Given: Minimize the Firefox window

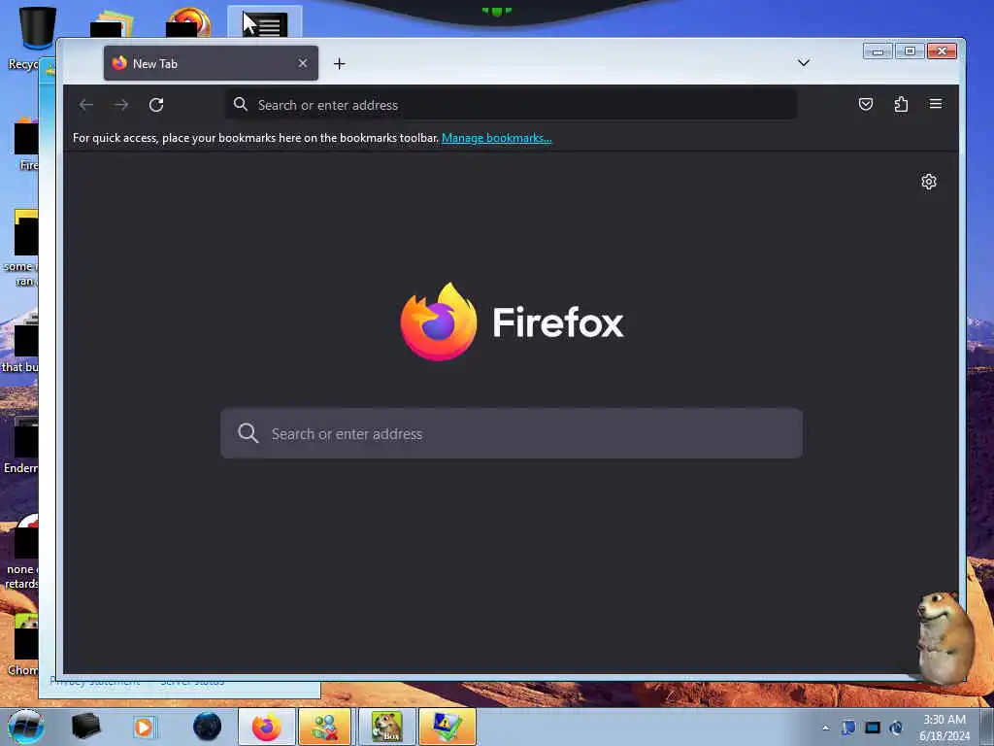Looking at the screenshot, I should pos(878,51).
